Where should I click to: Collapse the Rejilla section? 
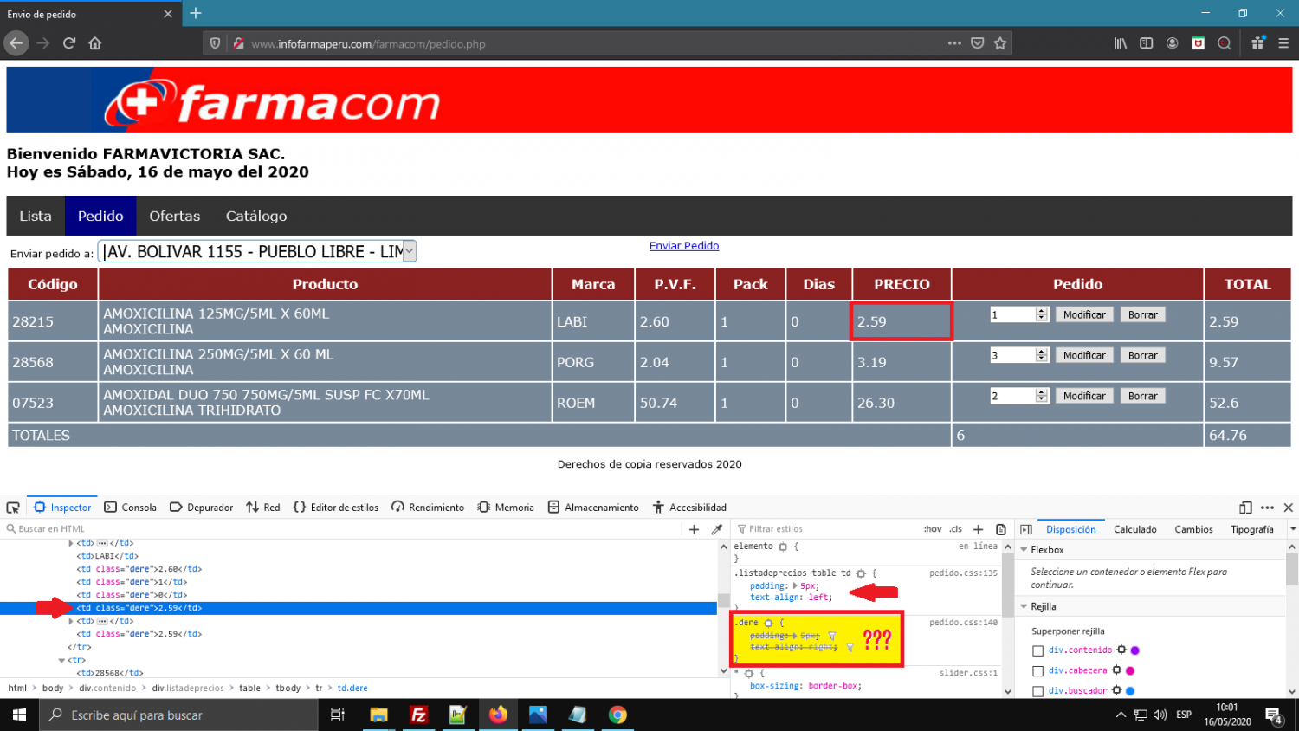coord(1024,607)
